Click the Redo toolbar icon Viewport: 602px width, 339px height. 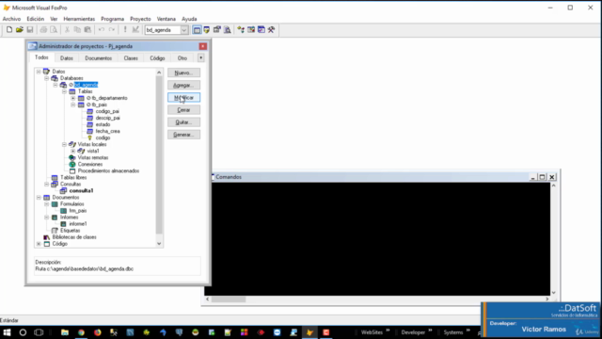111,29
